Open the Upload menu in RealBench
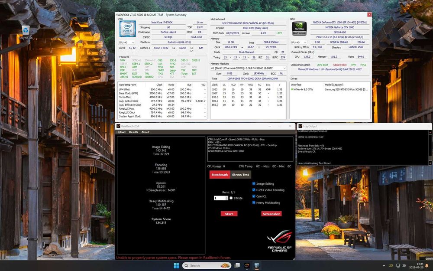The width and height of the screenshot is (433, 271). click(121, 132)
